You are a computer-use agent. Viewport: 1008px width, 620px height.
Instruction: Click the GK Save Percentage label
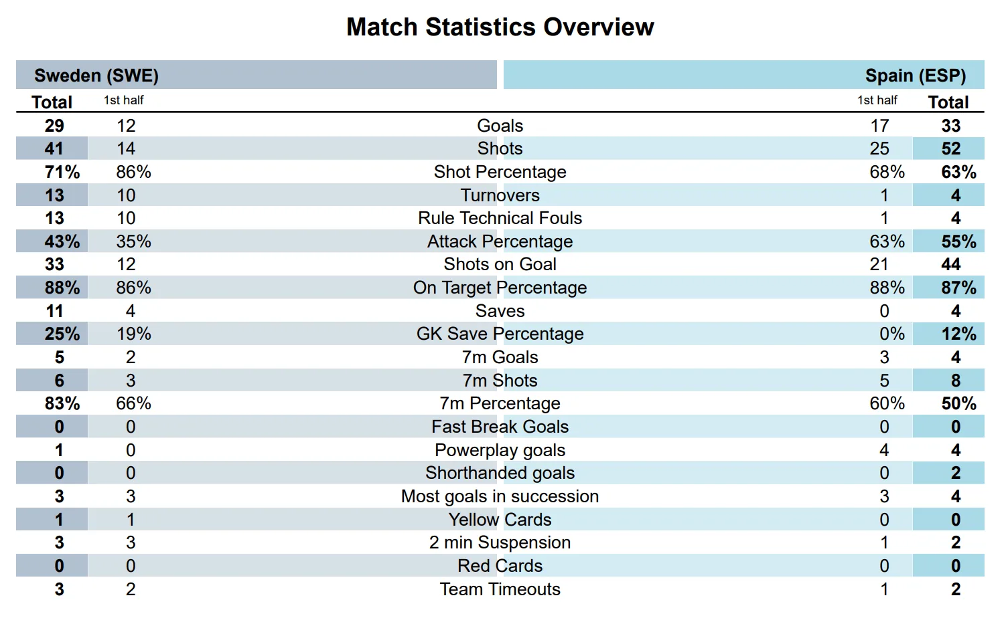[500, 334]
